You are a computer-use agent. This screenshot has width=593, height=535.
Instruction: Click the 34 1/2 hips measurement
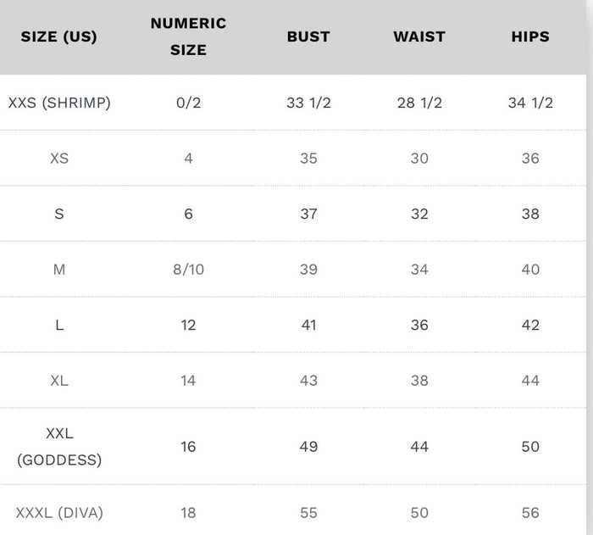(x=530, y=103)
